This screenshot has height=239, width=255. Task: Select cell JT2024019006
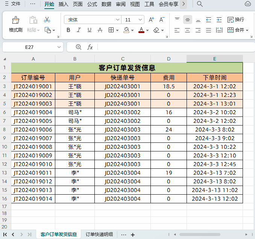pyautogui.click(x=33, y=130)
